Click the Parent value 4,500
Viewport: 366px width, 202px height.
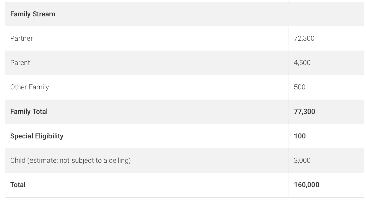(302, 63)
